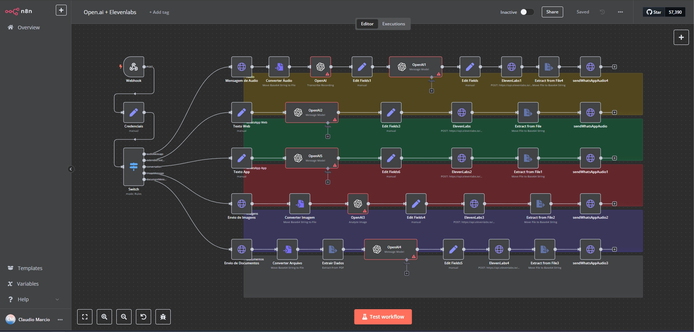Rename workflow title Open.ai + Elevenlabs
This screenshot has height=332, width=694.
(x=110, y=12)
